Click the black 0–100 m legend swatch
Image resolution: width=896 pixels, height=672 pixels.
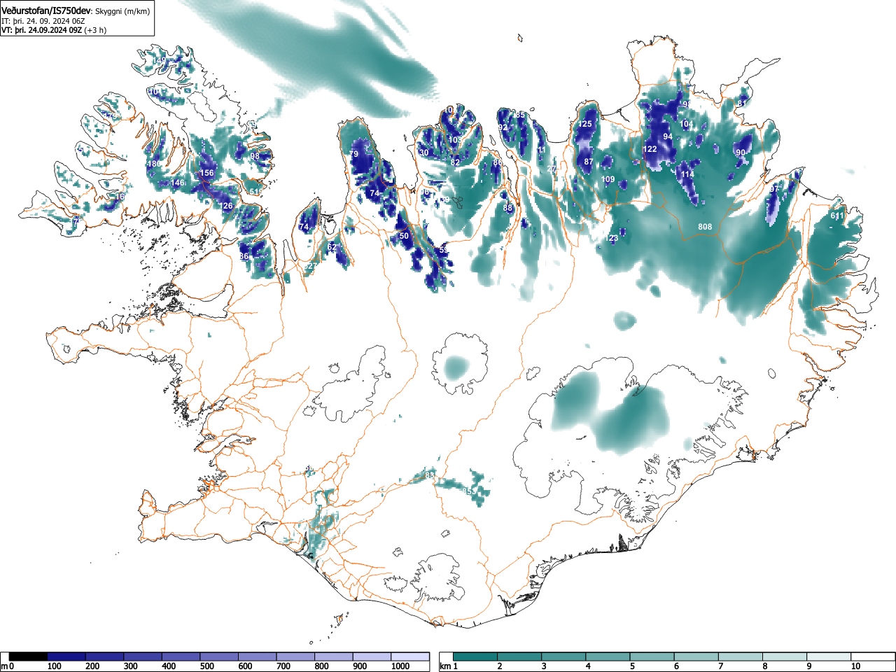point(28,657)
